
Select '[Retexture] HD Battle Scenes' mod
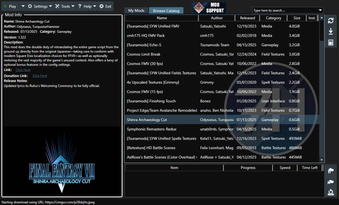222,148
